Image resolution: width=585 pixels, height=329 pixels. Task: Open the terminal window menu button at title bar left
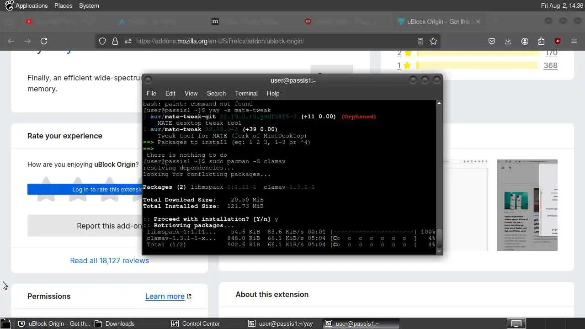tap(148, 80)
